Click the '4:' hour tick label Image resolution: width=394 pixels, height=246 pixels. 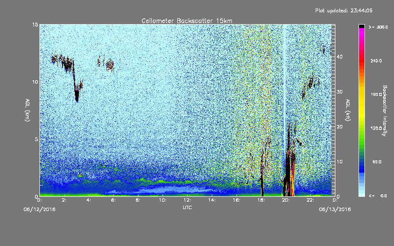click(x=89, y=200)
